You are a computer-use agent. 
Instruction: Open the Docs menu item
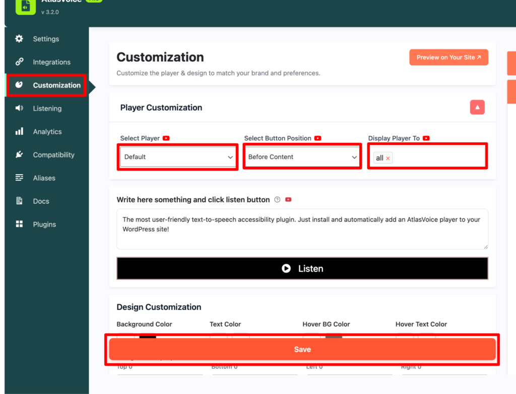(46, 201)
